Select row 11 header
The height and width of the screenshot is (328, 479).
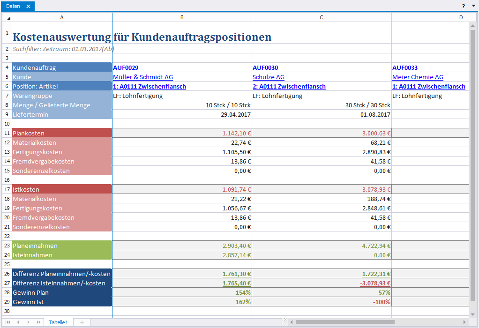(7, 134)
